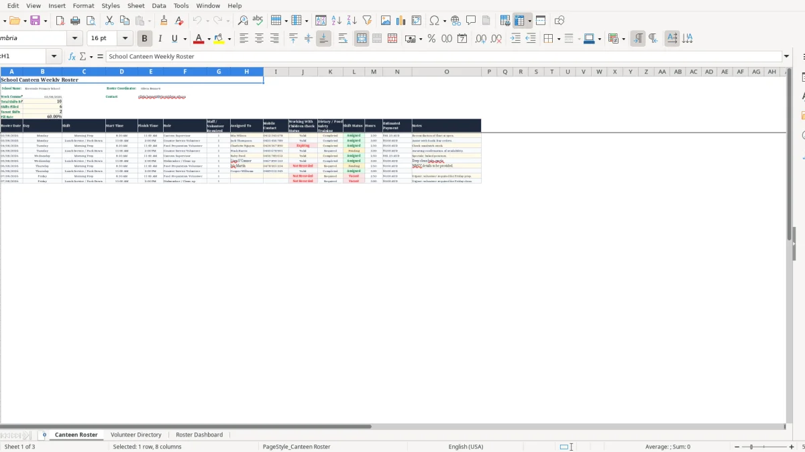Align cell text left
805x452 pixels.
point(244,39)
